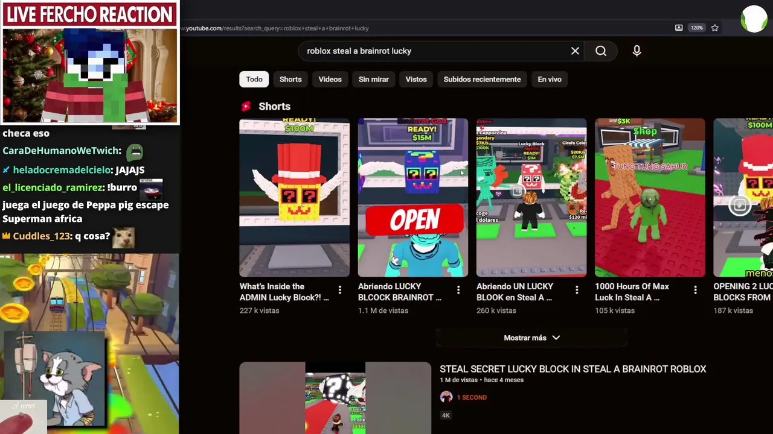Click chat username Cuddles_123

tap(42, 236)
